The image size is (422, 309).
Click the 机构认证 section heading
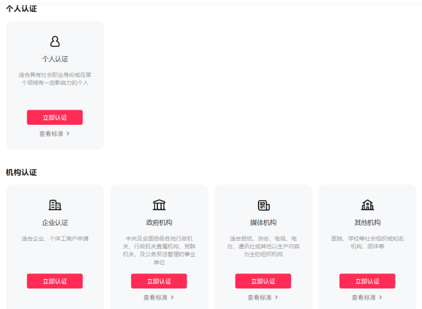[x=21, y=172]
